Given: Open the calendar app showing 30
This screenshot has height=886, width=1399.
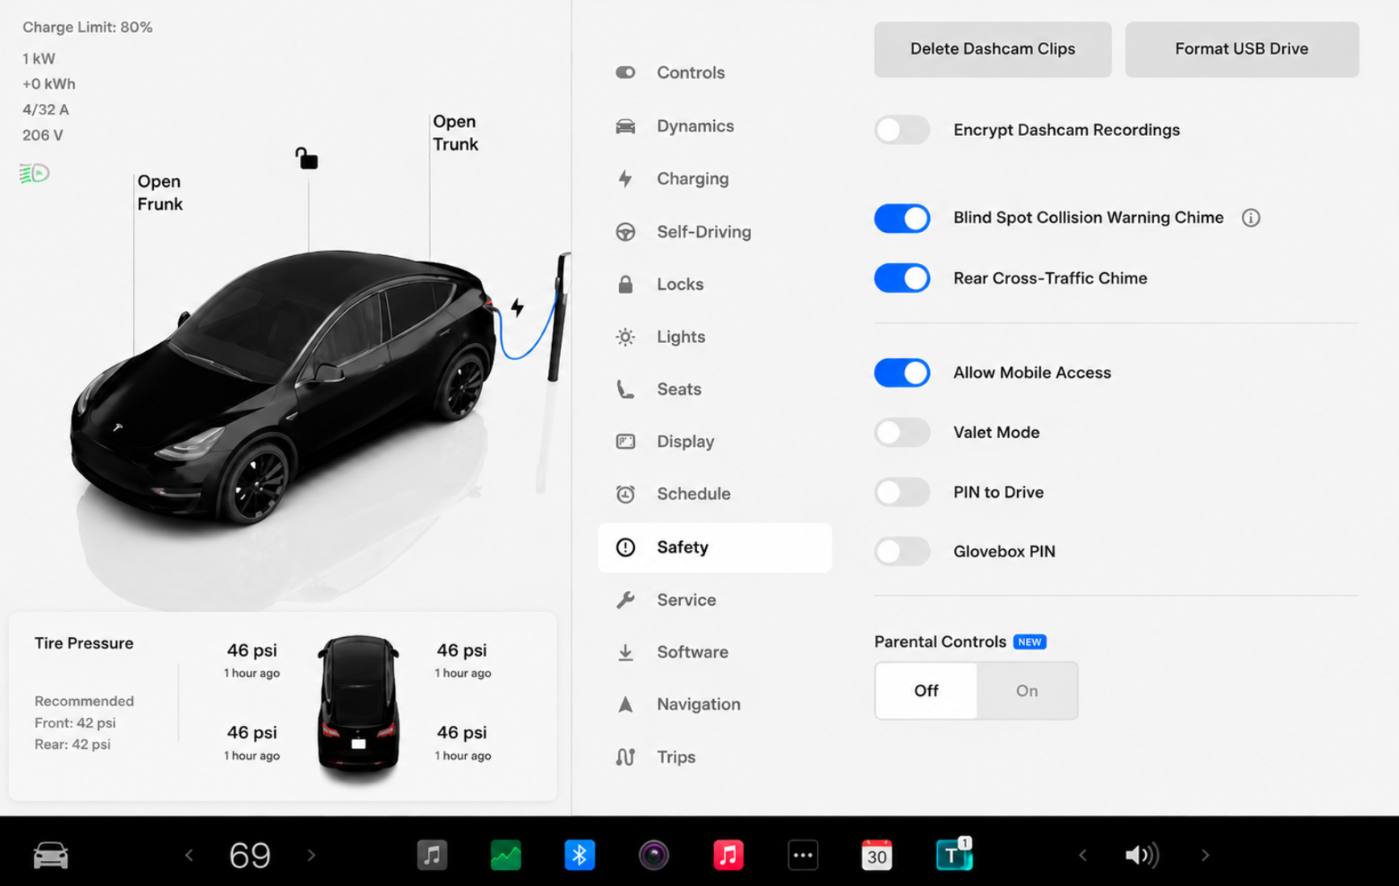Looking at the screenshot, I should (x=877, y=855).
